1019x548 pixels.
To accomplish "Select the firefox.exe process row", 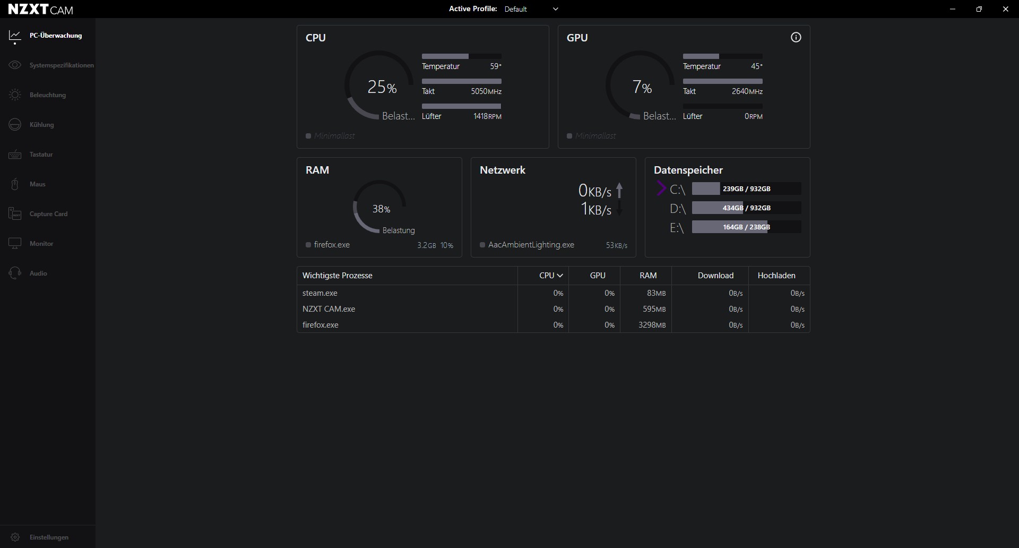I will click(321, 325).
